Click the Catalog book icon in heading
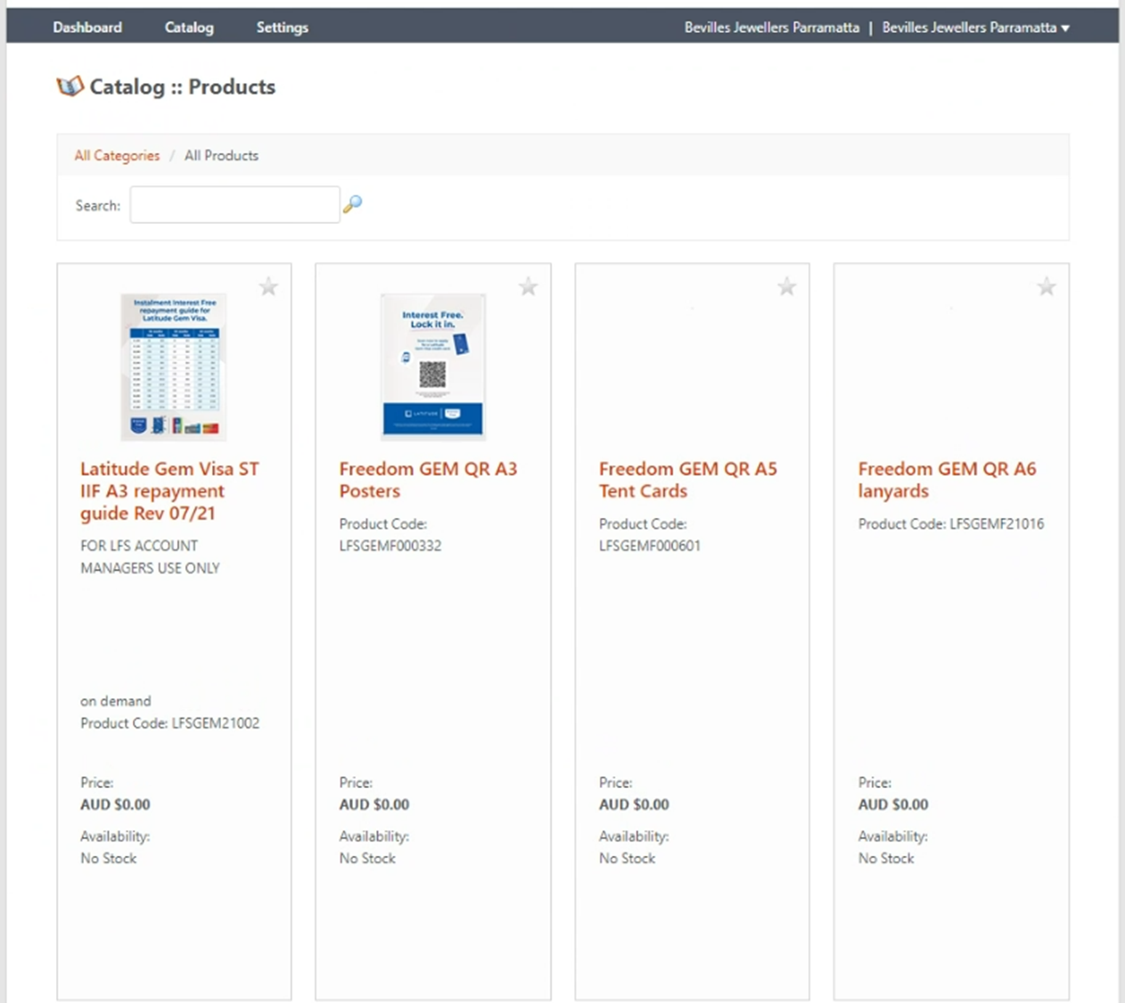The image size is (1125, 1003). point(70,86)
